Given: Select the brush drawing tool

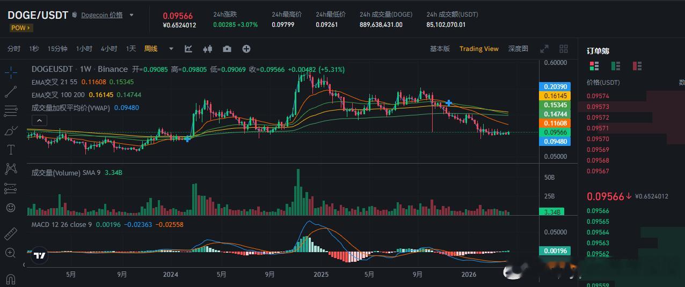Looking at the screenshot, I should 11,130.
